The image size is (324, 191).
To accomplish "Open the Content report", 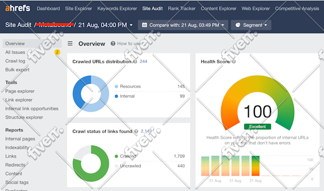I will click(x=14, y=173).
